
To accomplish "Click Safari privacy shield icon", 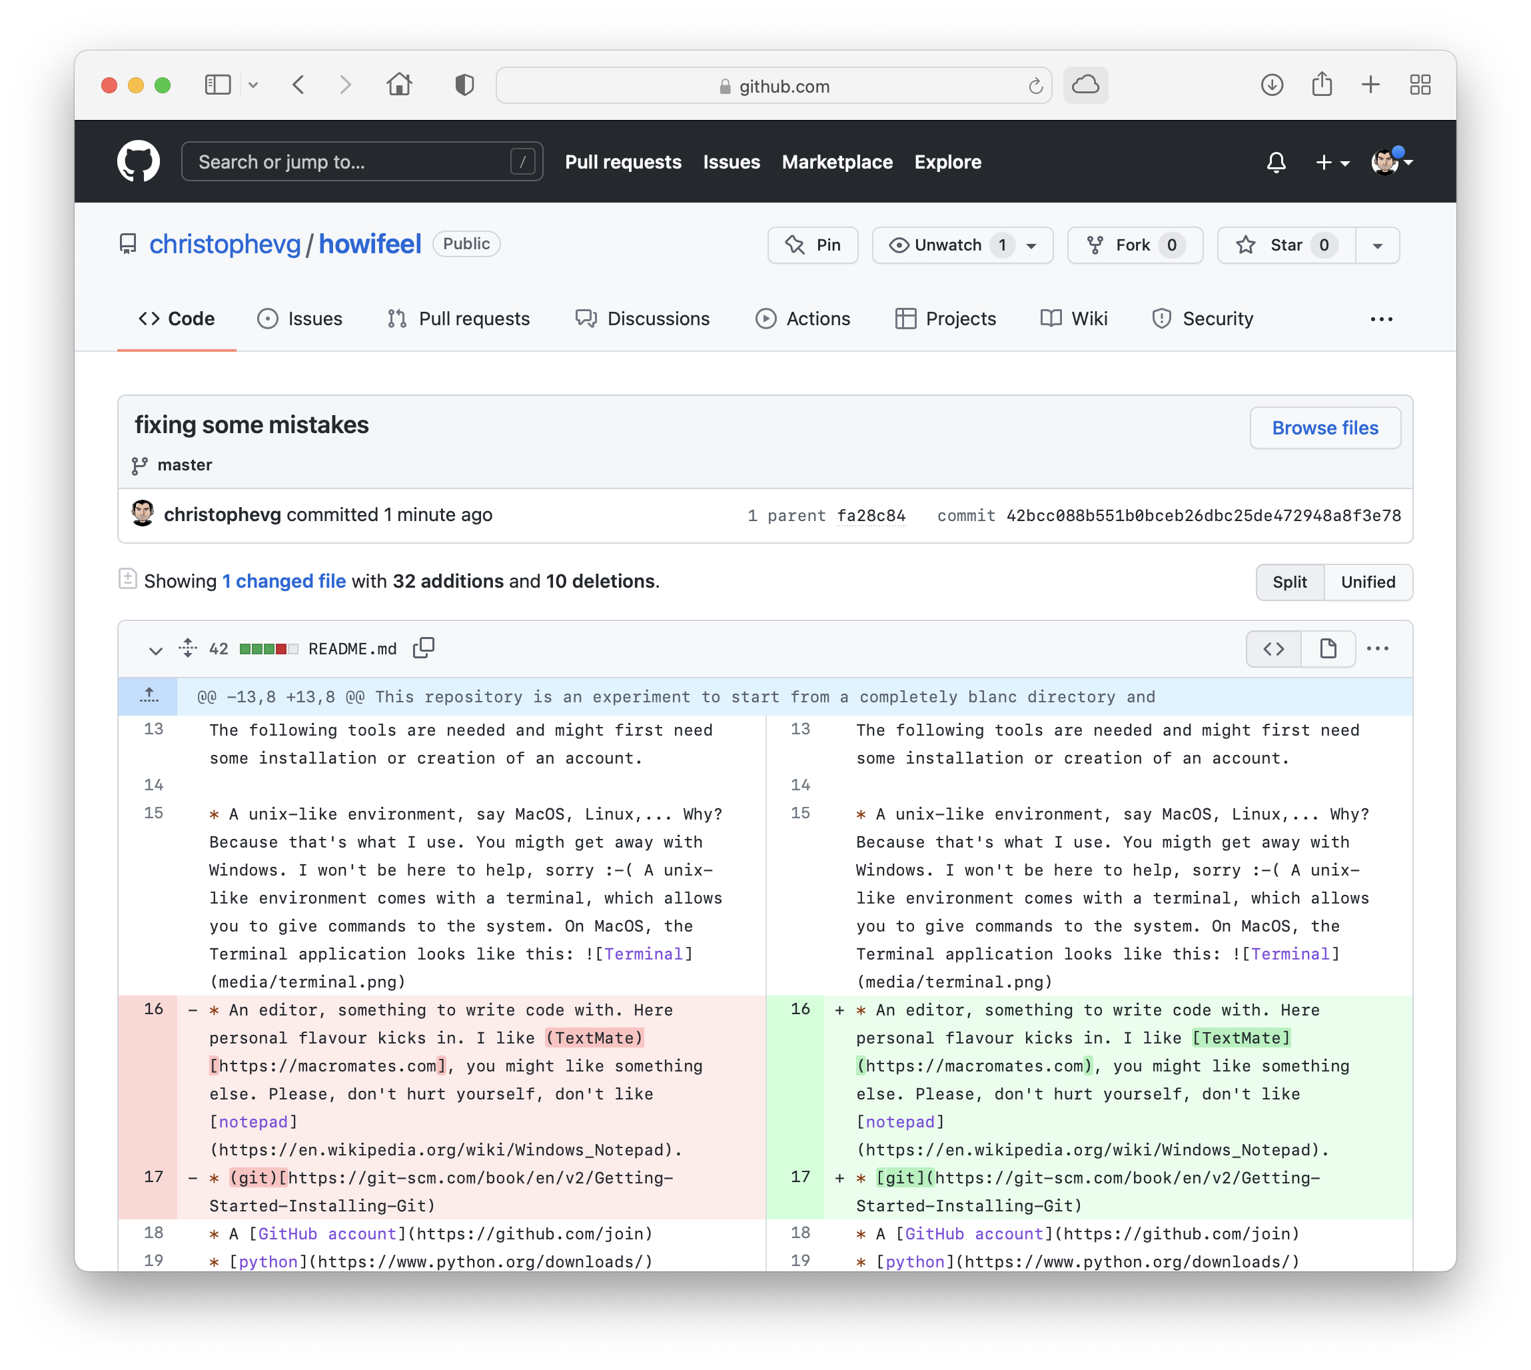I will (x=464, y=85).
